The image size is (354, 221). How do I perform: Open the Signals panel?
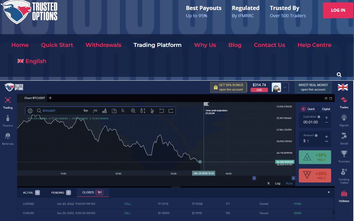(344, 120)
